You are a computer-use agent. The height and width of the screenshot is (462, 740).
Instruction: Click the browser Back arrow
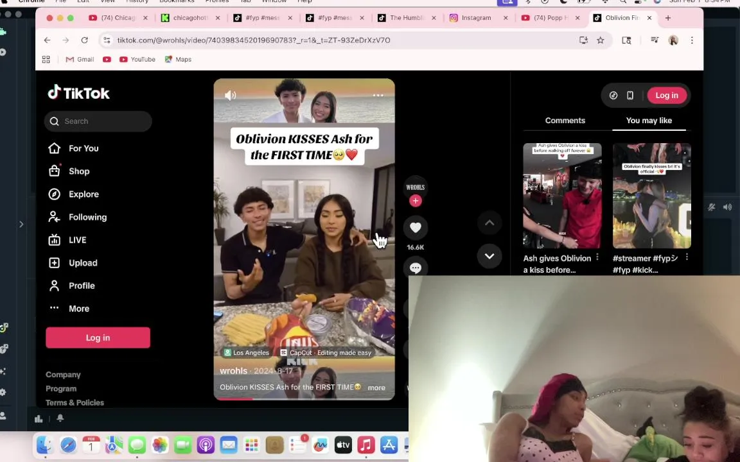(47, 40)
